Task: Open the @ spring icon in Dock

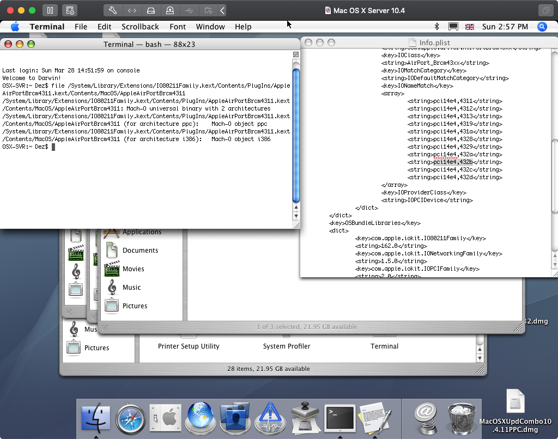Action: pyautogui.click(x=426, y=418)
